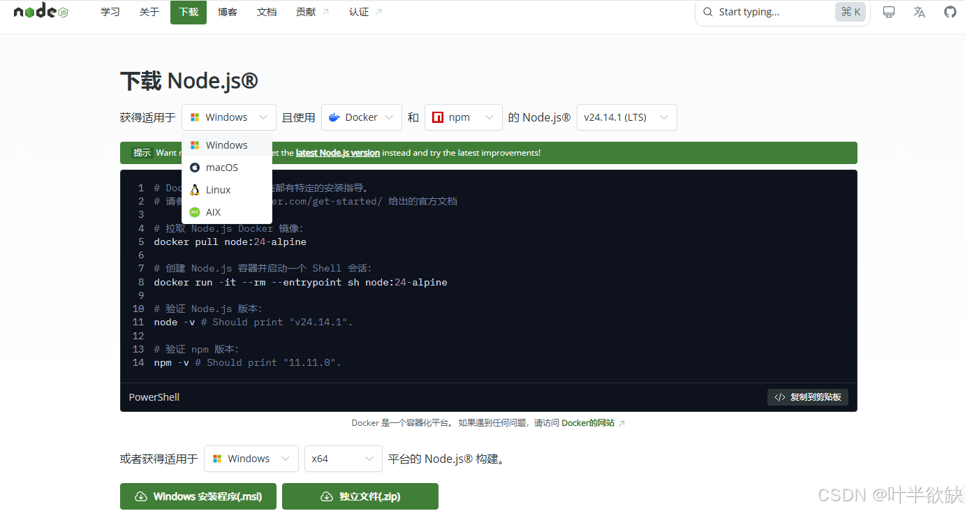Click the green AIX icon

[x=195, y=212]
